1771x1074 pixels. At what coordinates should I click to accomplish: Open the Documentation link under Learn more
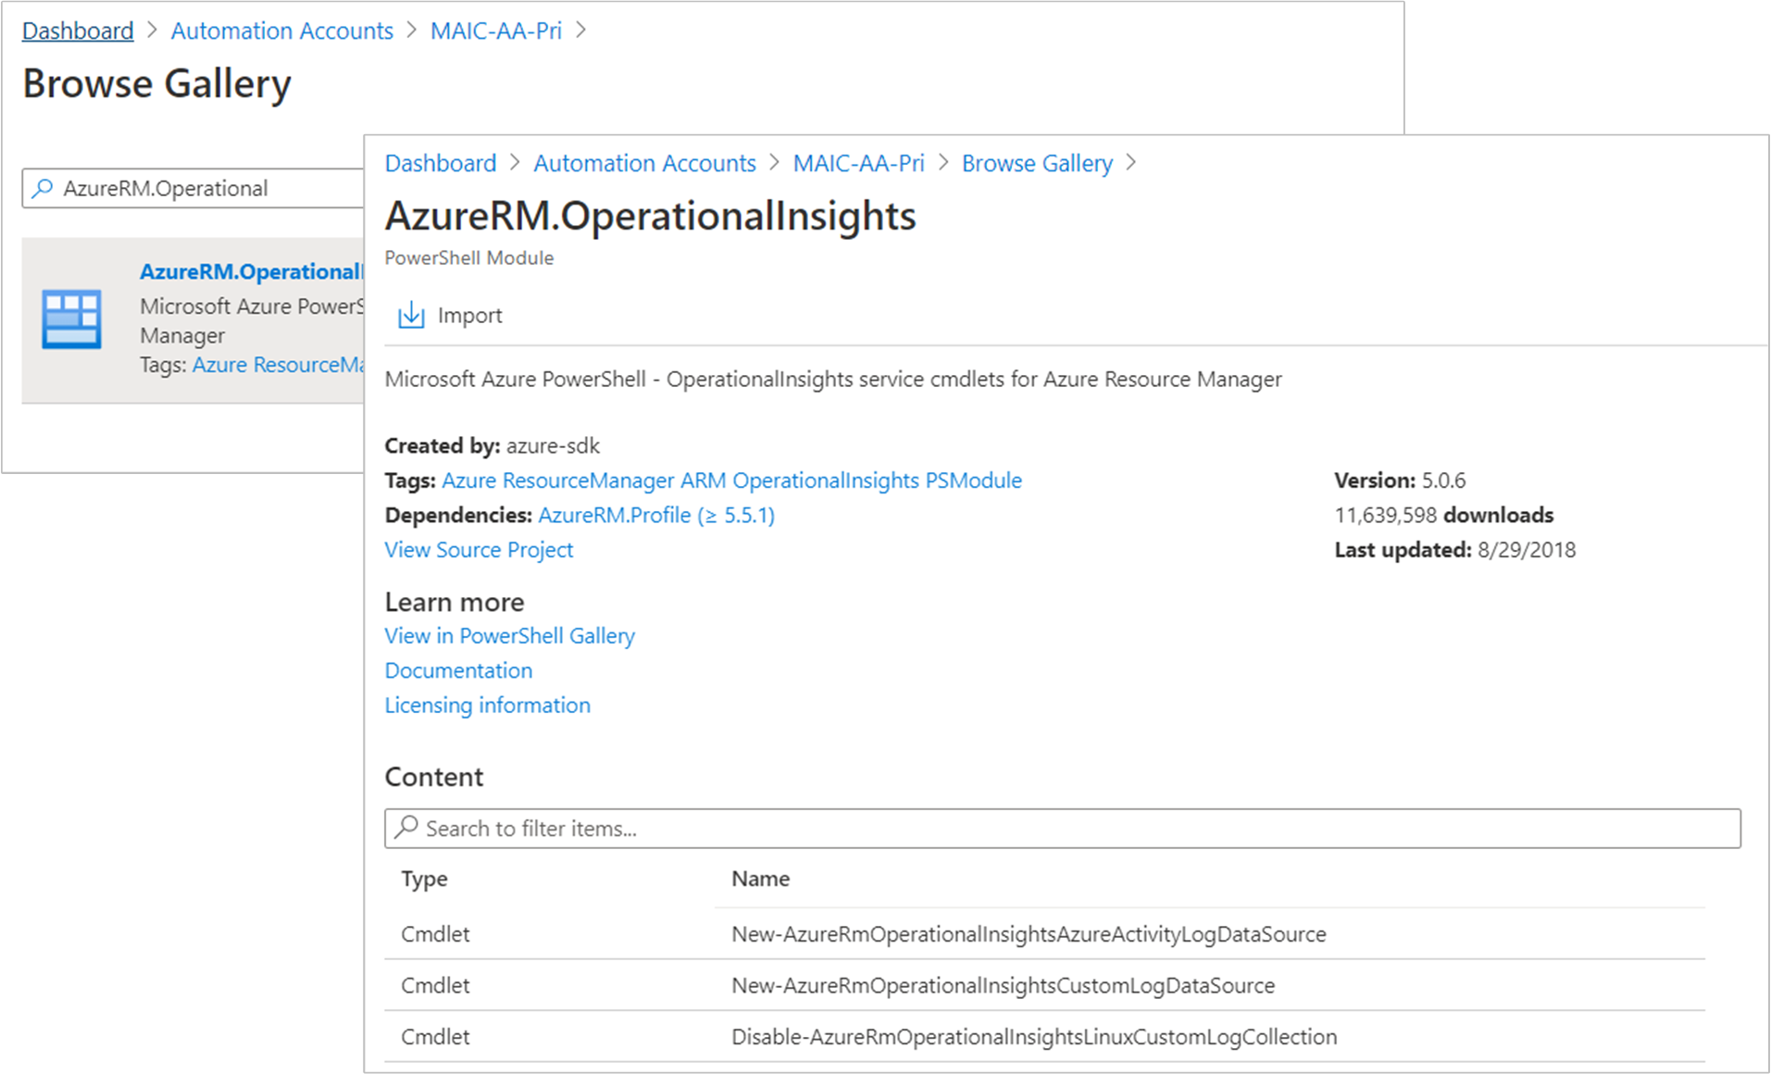click(x=458, y=669)
